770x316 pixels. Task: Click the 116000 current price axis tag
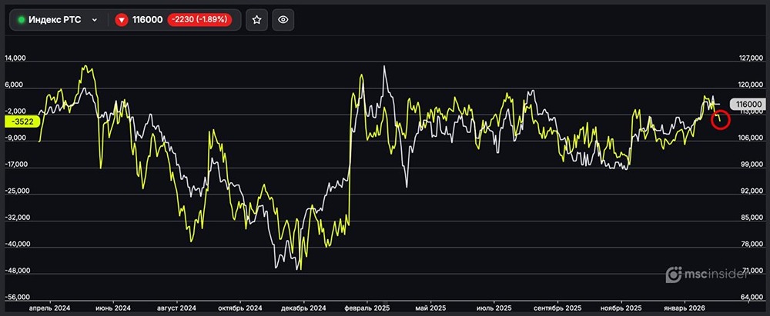[748, 104]
